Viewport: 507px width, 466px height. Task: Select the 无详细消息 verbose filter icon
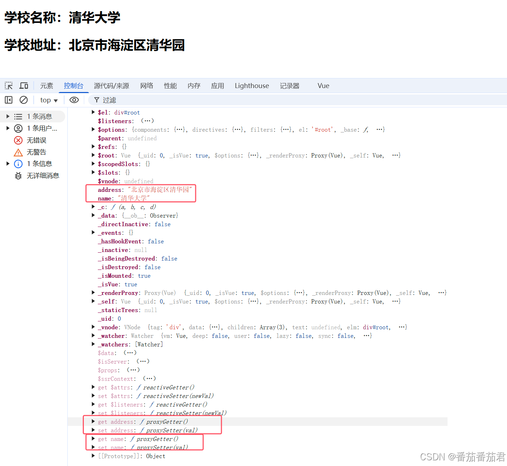point(18,175)
